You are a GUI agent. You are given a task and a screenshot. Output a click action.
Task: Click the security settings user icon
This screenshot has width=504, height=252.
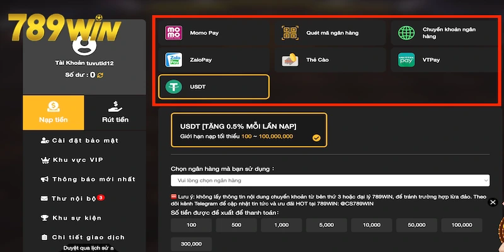(x=45, y=140)
